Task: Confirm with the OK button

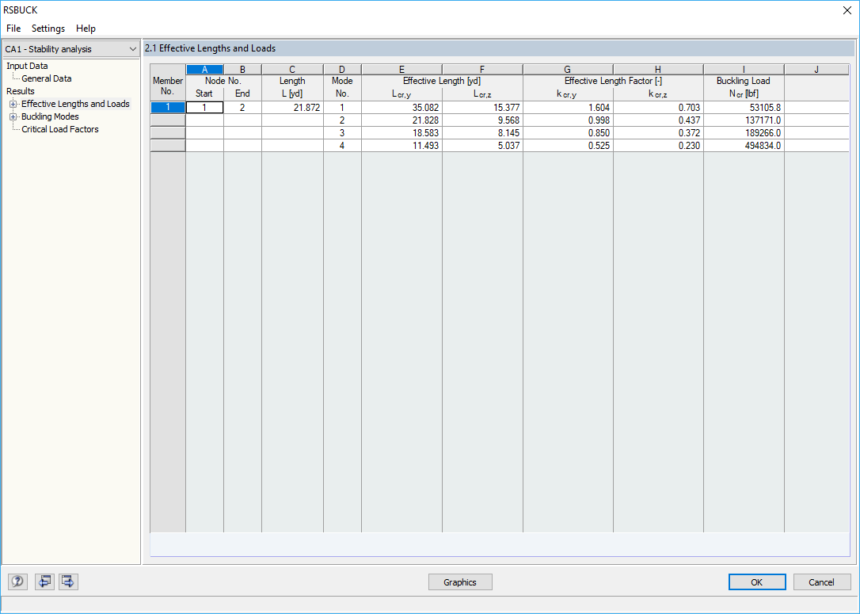Action: click(757, 582)
